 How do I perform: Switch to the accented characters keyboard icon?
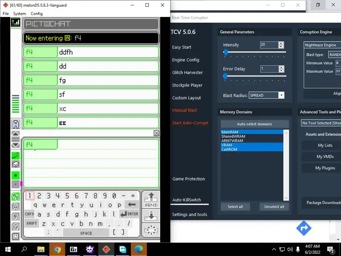[15, 207]
